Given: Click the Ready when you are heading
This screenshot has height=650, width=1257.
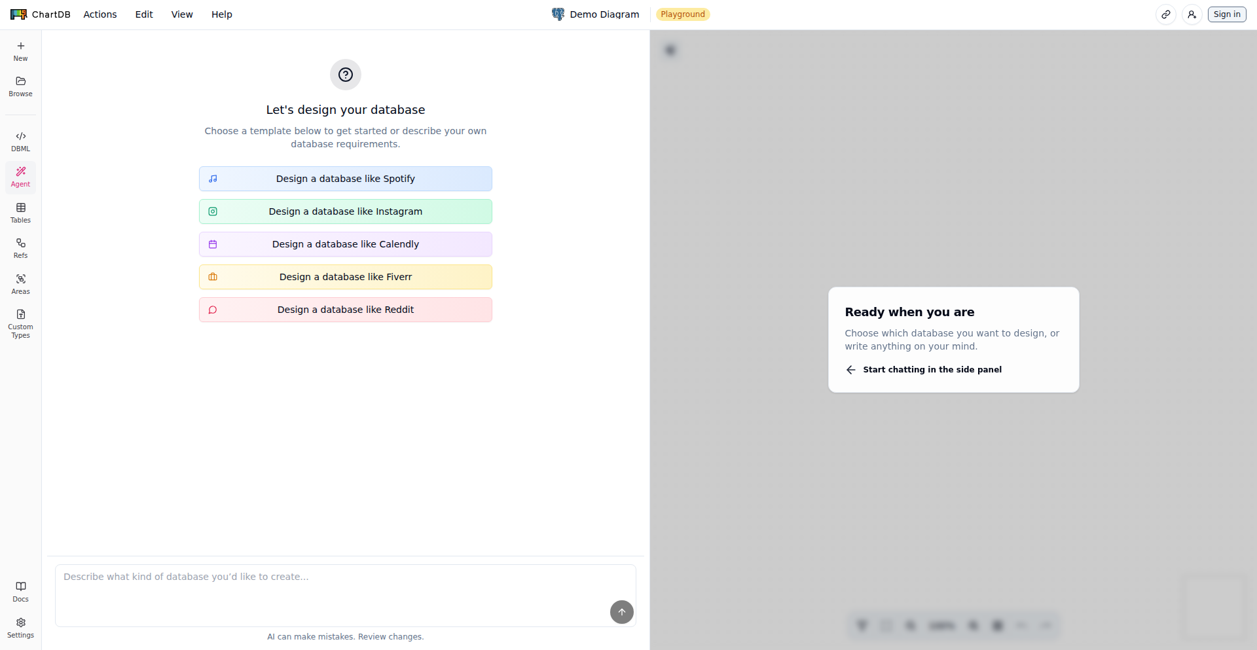Looking at the screenshot, I should 909,312.
